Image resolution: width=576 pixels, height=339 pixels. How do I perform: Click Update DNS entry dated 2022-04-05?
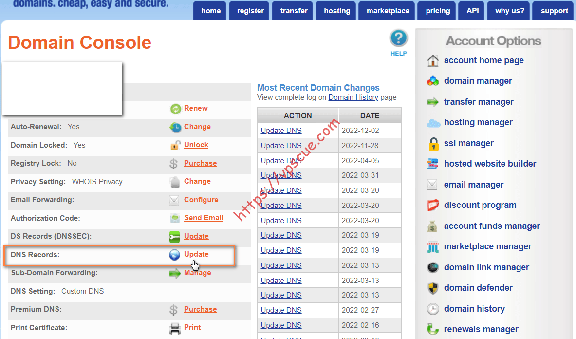pyautogui.click(x=281, y=161)
